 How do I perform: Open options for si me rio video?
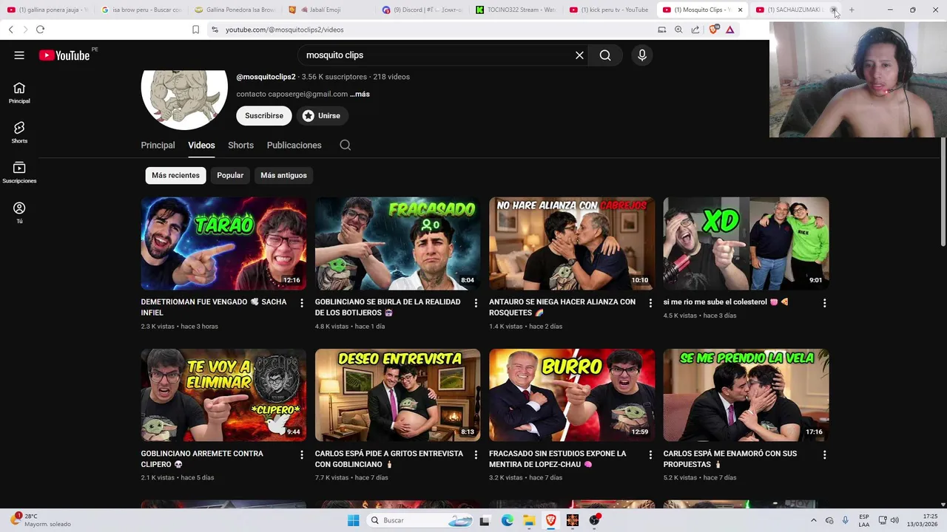(x=824, y=303)
